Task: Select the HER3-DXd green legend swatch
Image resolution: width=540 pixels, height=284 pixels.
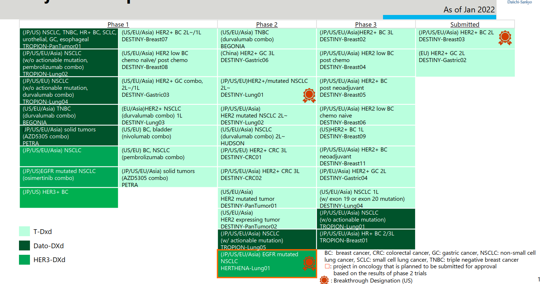Action: tap(24, 260)
